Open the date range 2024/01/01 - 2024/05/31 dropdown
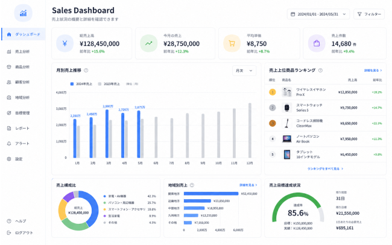This screenshot has width=392, height=245. click(x=318, y=14)
